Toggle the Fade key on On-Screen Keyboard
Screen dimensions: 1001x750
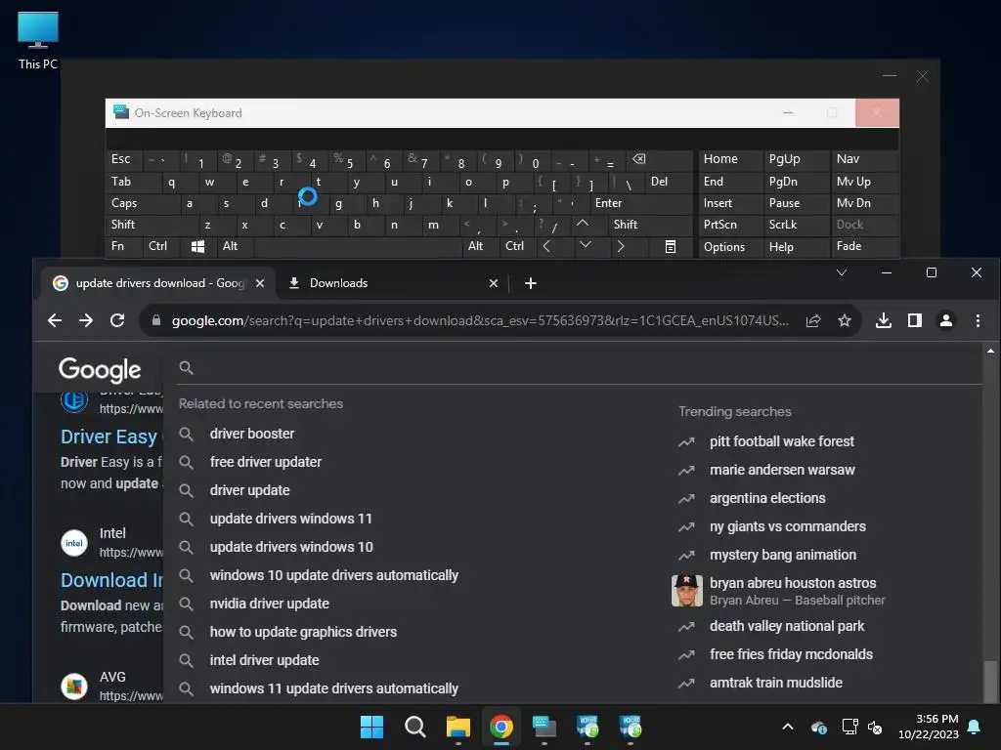coord(865,247)
